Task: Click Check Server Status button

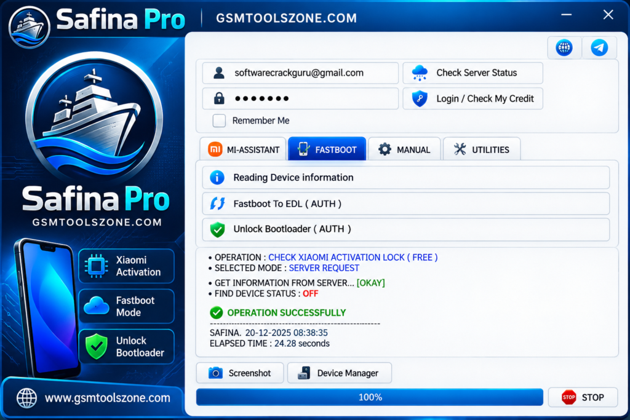Action: click(x=473, y=73)
